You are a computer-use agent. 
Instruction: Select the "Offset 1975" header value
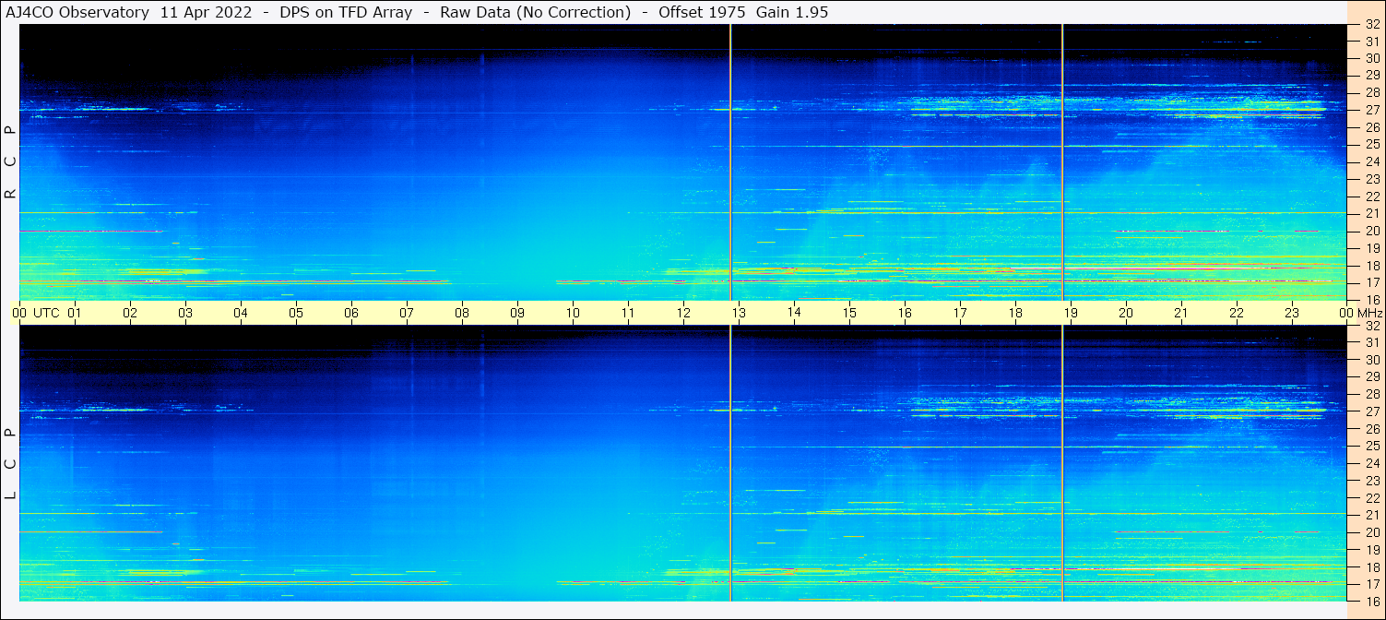(x=702, y=12)
